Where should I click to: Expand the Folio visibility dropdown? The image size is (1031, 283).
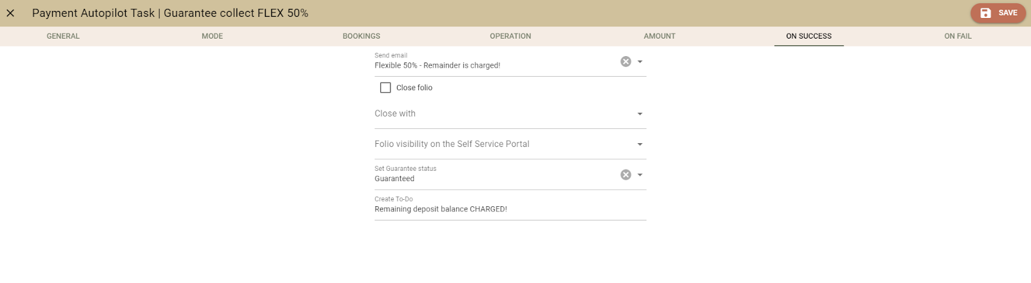click(x=640, y=144)
